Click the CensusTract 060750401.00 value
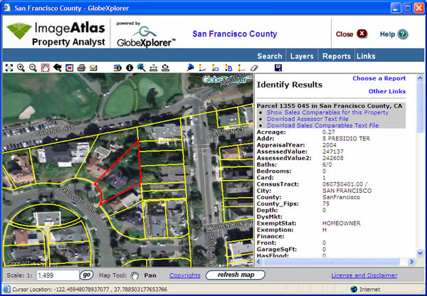Viewport: 427px width, 296px height. 344,184
